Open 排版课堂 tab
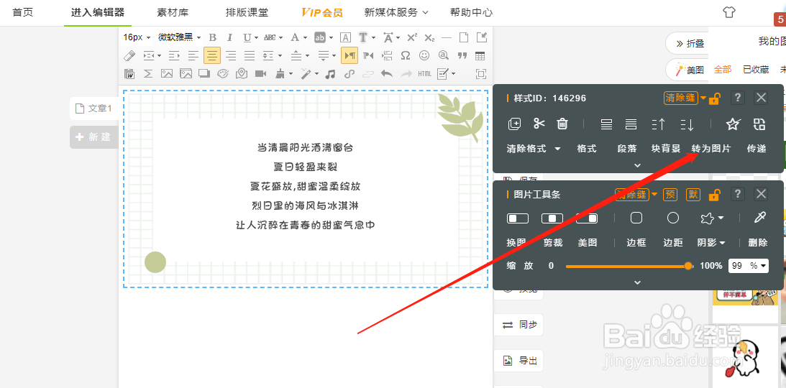The height and width of the screenshot is (388, 786). click(247, 12)
